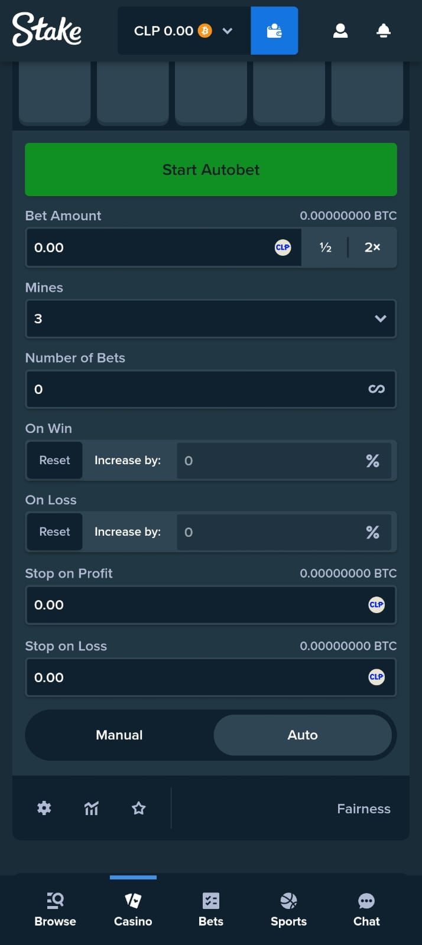Open the Chat tab
422x945 pixels.
click(x=366, y=910)
